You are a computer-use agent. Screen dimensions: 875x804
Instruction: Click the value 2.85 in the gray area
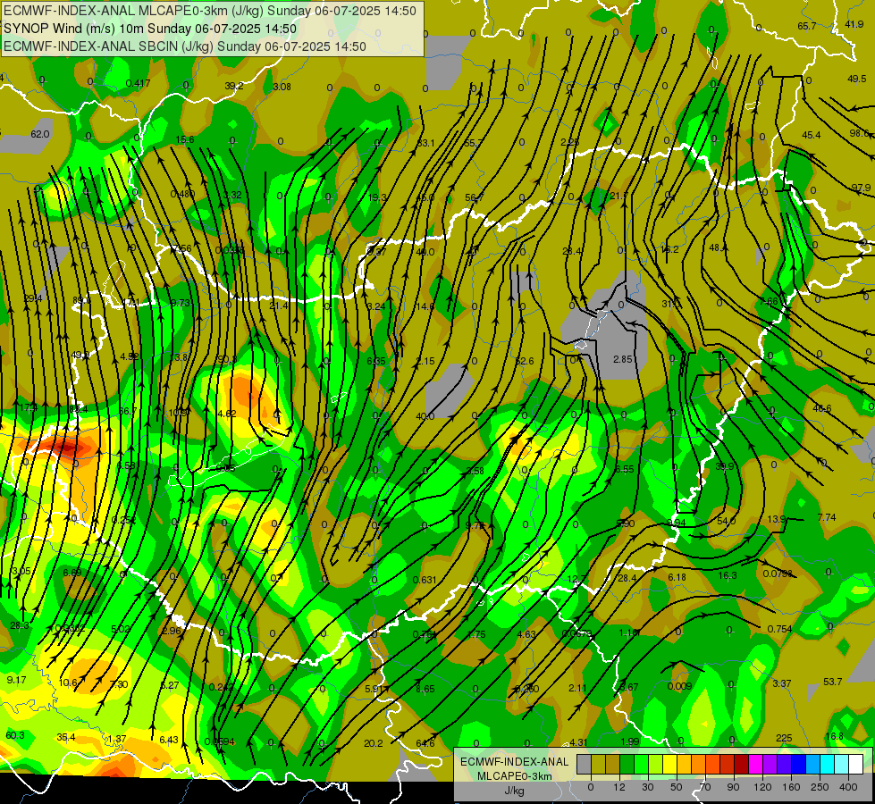tap(622, 359)
